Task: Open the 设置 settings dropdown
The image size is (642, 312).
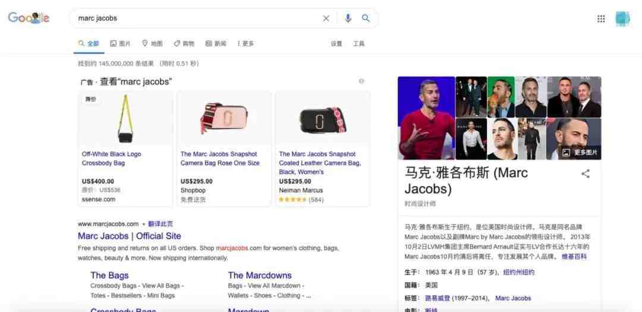Action: [336, 43]
